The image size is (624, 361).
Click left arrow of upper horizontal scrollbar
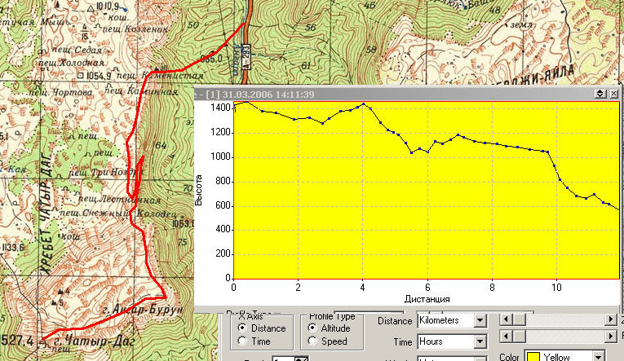pos(506,319)
